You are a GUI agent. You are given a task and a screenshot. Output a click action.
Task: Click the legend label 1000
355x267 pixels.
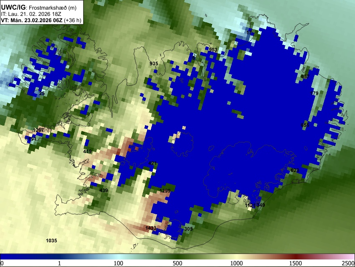pyautogui.click(x=236, y=263)
